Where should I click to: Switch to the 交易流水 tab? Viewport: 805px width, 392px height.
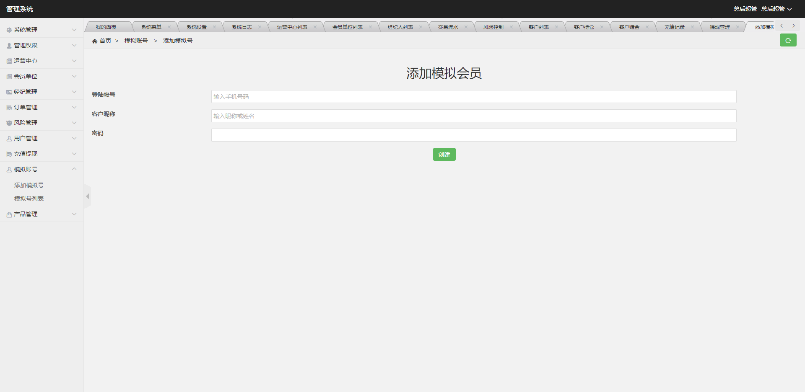(x=448, y=27)
